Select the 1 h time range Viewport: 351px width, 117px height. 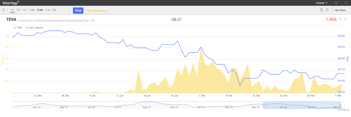[12, 10]
